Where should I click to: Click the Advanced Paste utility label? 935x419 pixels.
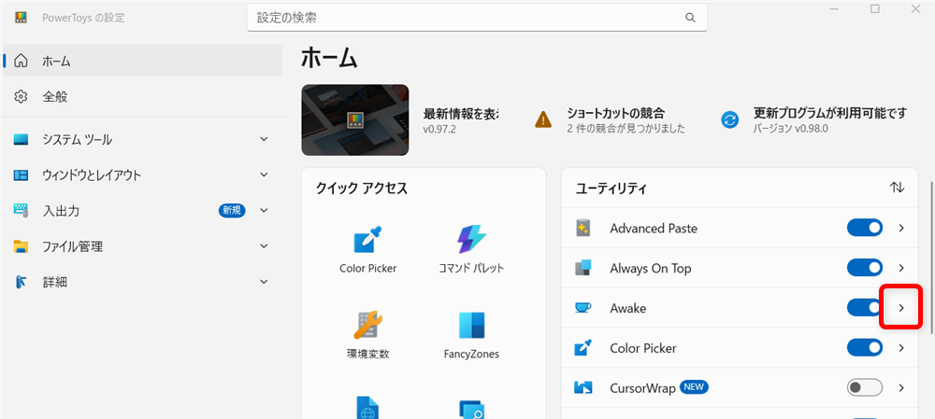tap(654, 228)
